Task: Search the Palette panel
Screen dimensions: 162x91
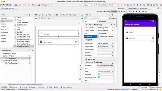Action: pyautogui.click(x=26, y=15)
